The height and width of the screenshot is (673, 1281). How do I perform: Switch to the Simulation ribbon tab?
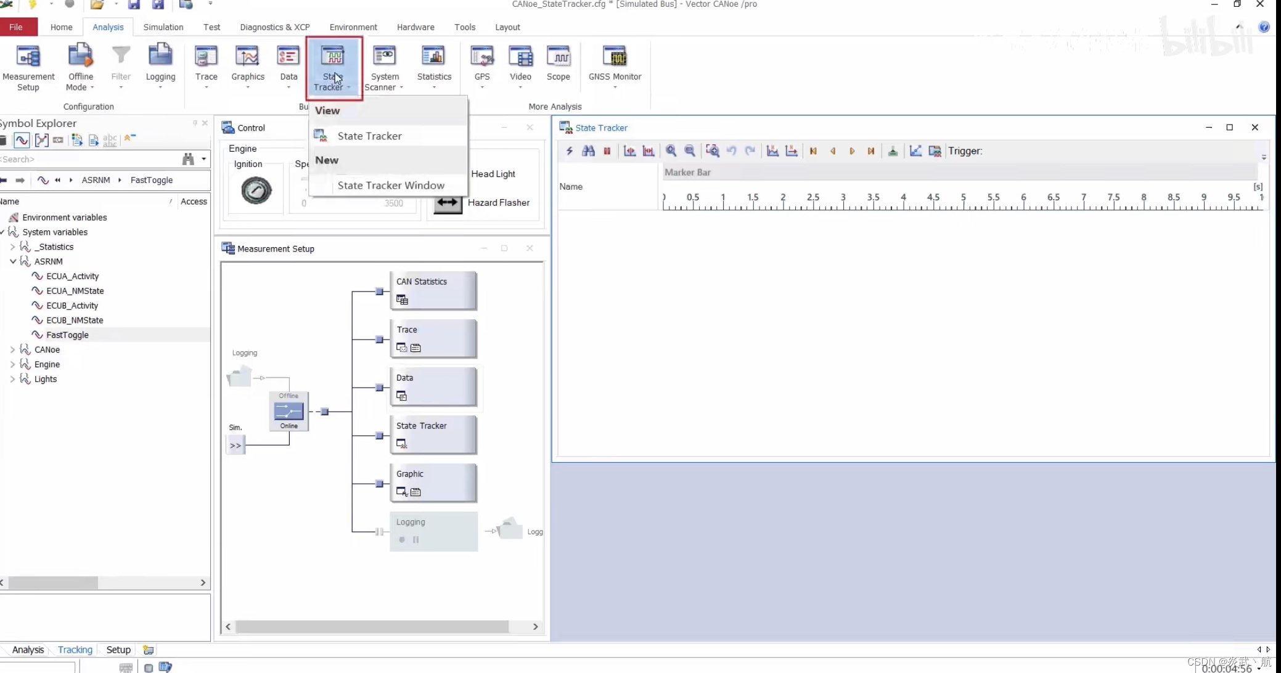(163, 27)
